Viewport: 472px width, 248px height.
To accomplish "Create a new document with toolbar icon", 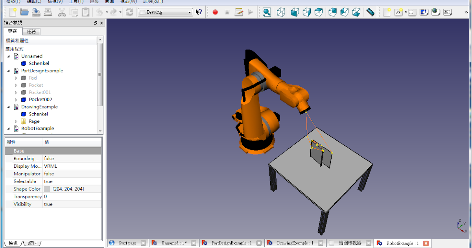I will pos(13,12).
